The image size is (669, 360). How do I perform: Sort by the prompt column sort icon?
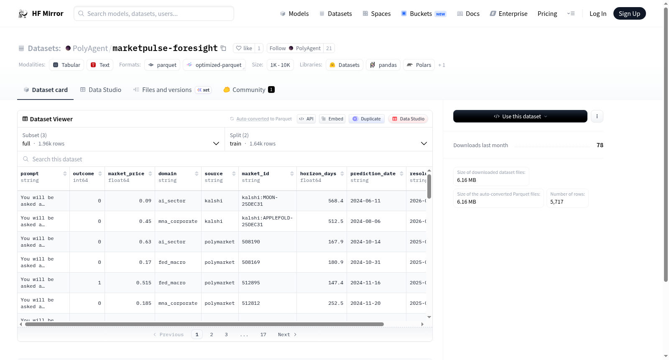[x=65, y=174]
